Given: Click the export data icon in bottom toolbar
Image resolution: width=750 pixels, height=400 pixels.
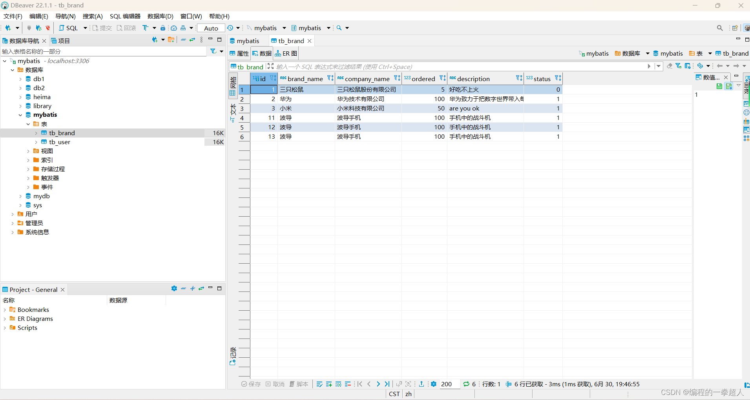Looking at the screenshot, I should click(x=422, y=384).
